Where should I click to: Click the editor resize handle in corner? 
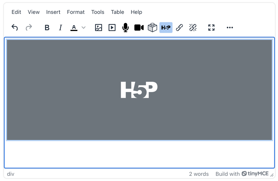point(272,175)
